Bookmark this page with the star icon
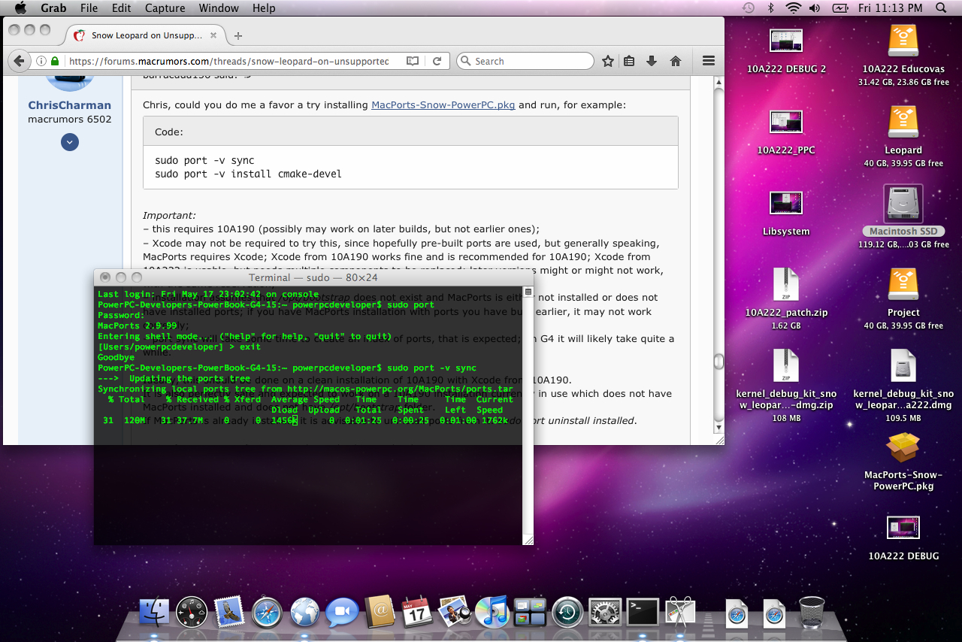 tap(608, 61)
